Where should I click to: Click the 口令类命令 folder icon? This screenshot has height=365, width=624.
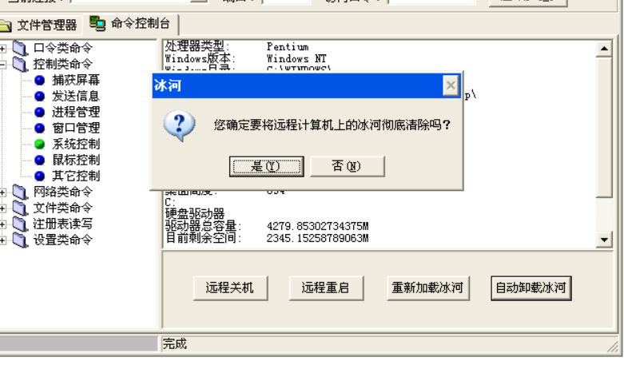20,49
